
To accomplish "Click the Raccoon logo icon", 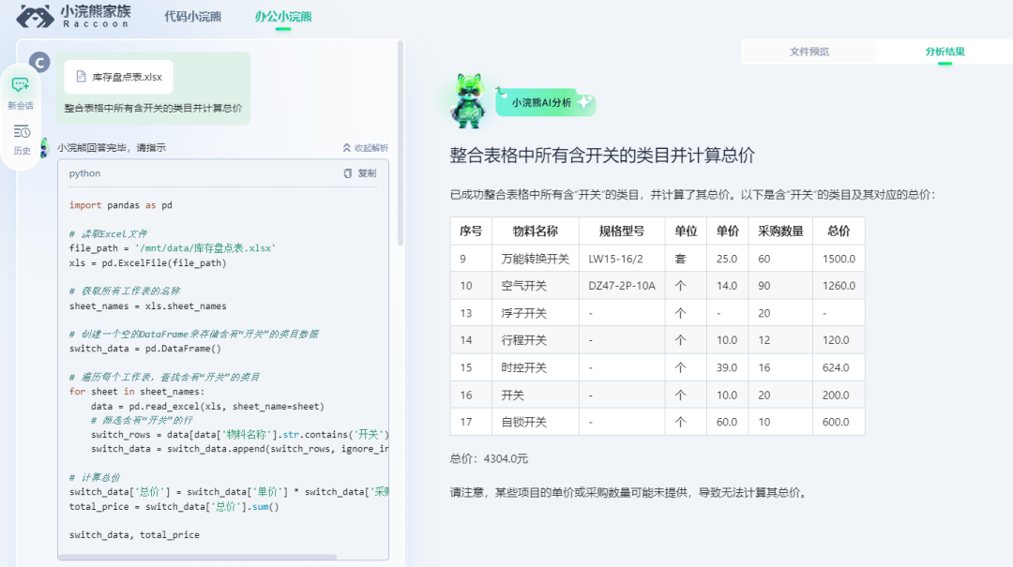I will click(35, 16).
